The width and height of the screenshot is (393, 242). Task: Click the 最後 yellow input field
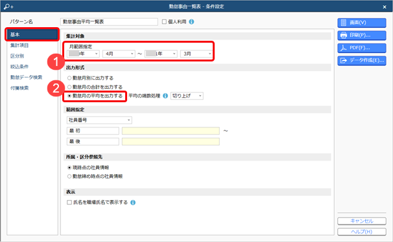(171, 142)
